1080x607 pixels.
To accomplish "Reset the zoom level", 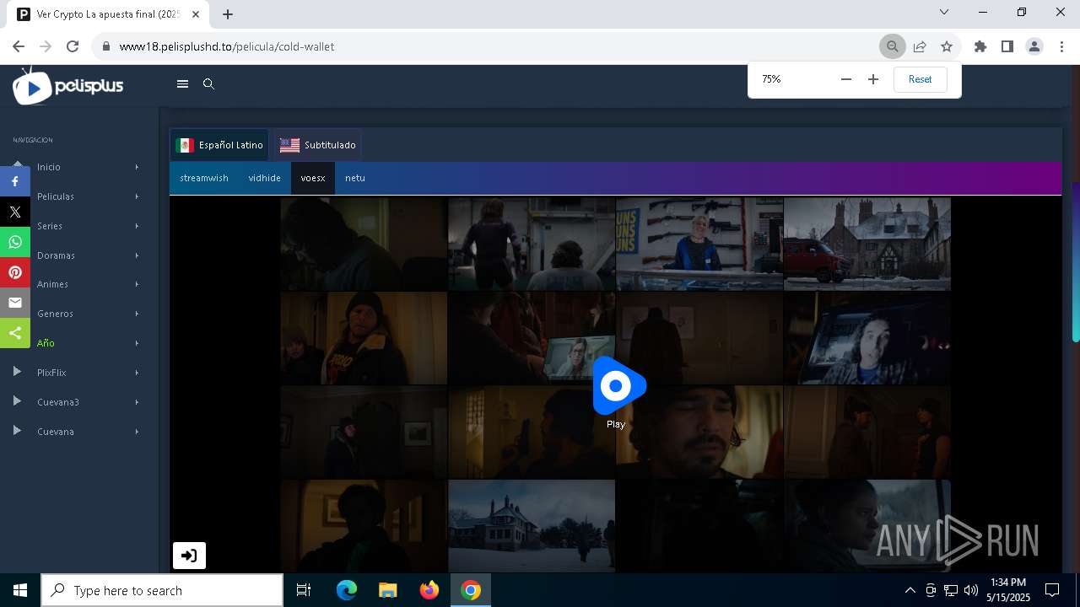I will pos(920,79).
